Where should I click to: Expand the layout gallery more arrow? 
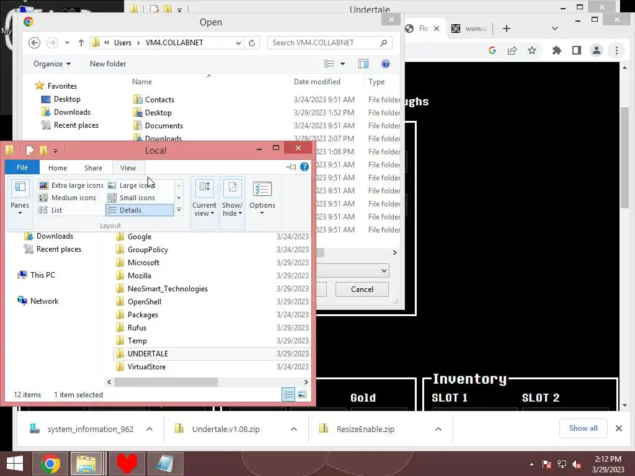179,209
